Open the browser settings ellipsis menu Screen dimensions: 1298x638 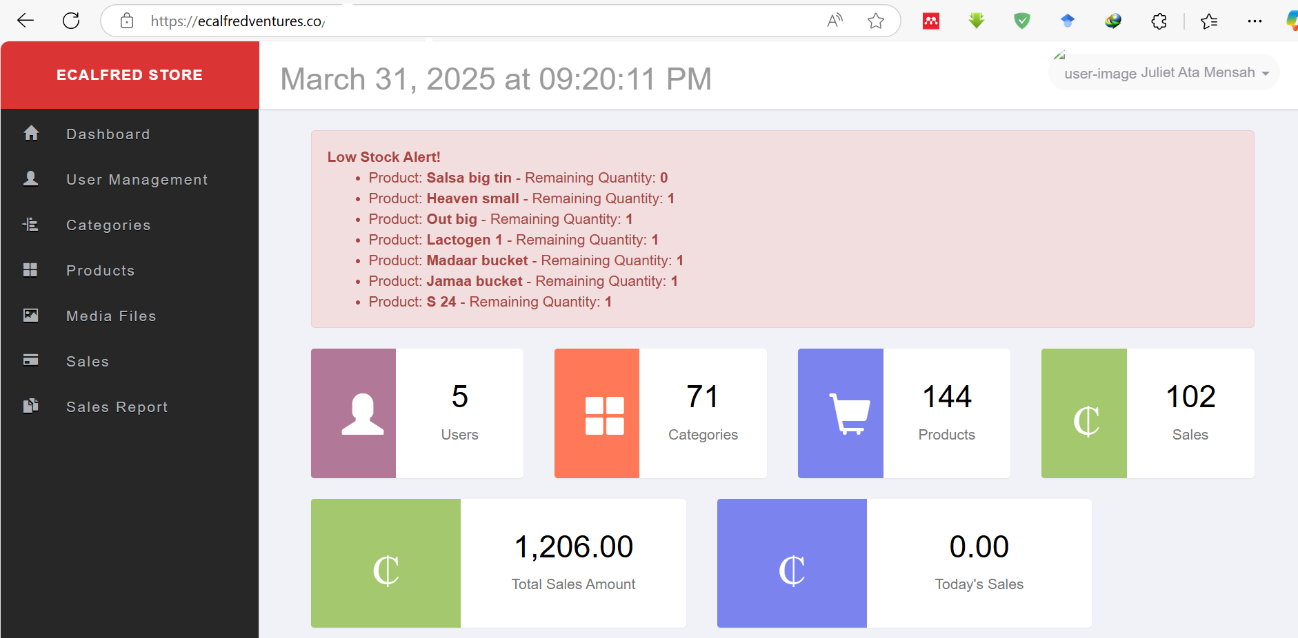point(1255,21)
